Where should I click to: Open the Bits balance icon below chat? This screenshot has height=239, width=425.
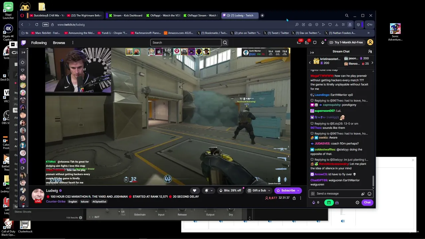(314, 202)
